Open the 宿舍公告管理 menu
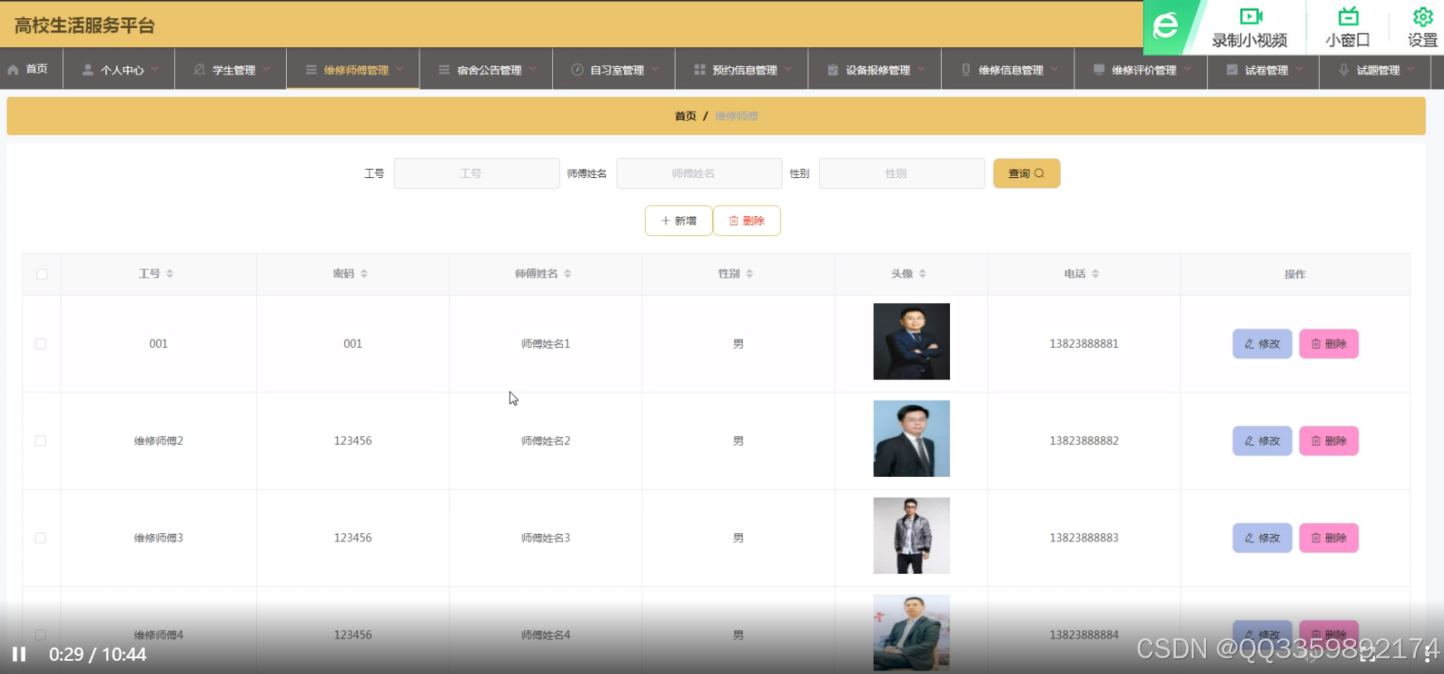Screen dimensions: 1444x674 [x=486, y=69]
